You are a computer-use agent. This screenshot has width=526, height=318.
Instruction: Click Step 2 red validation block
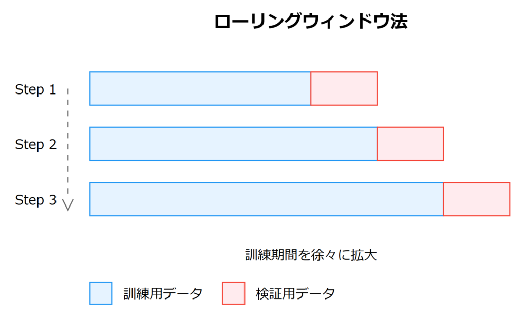coord(410,144)
